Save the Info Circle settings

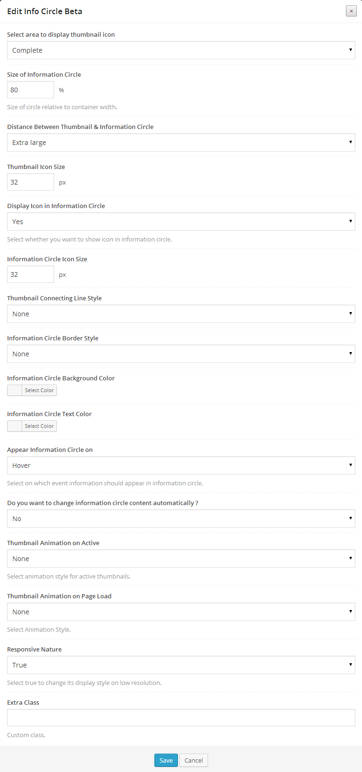[166, 760]
